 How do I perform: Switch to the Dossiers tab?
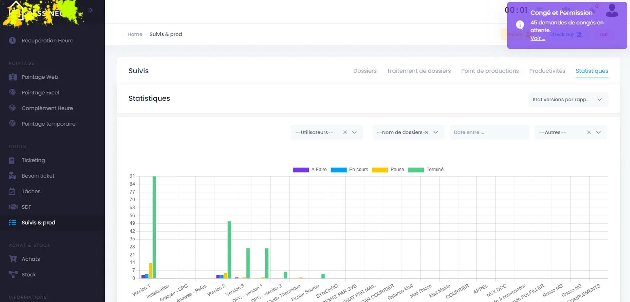coord(365,71)
